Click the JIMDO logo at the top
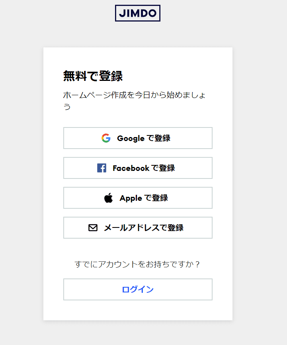This screenshot has height=345, width=287. pos(137,14)
